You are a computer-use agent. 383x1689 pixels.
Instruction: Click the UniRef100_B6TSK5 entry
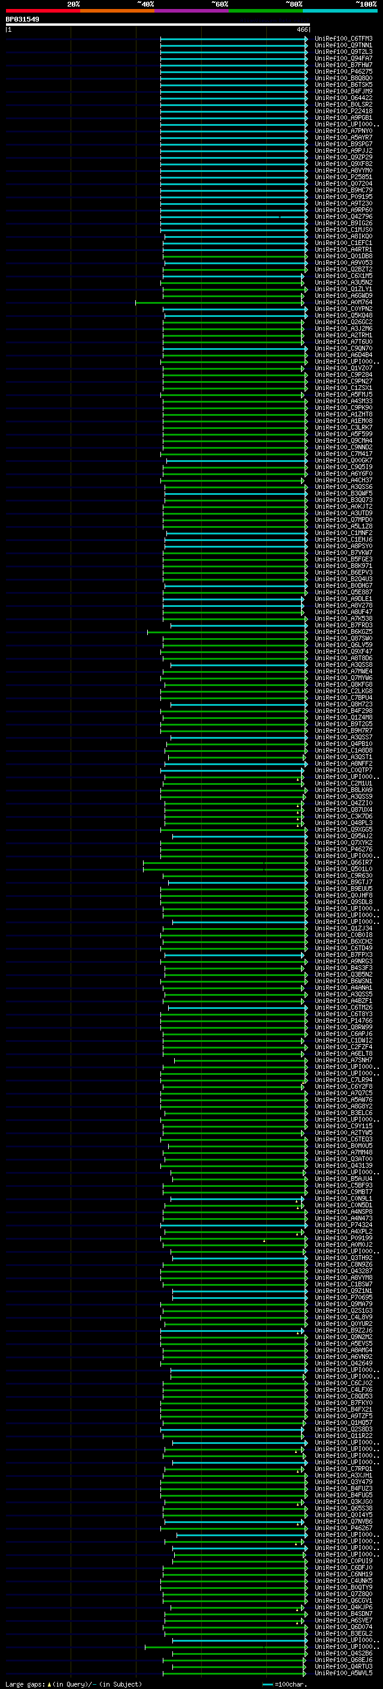(x=343, y=84)
